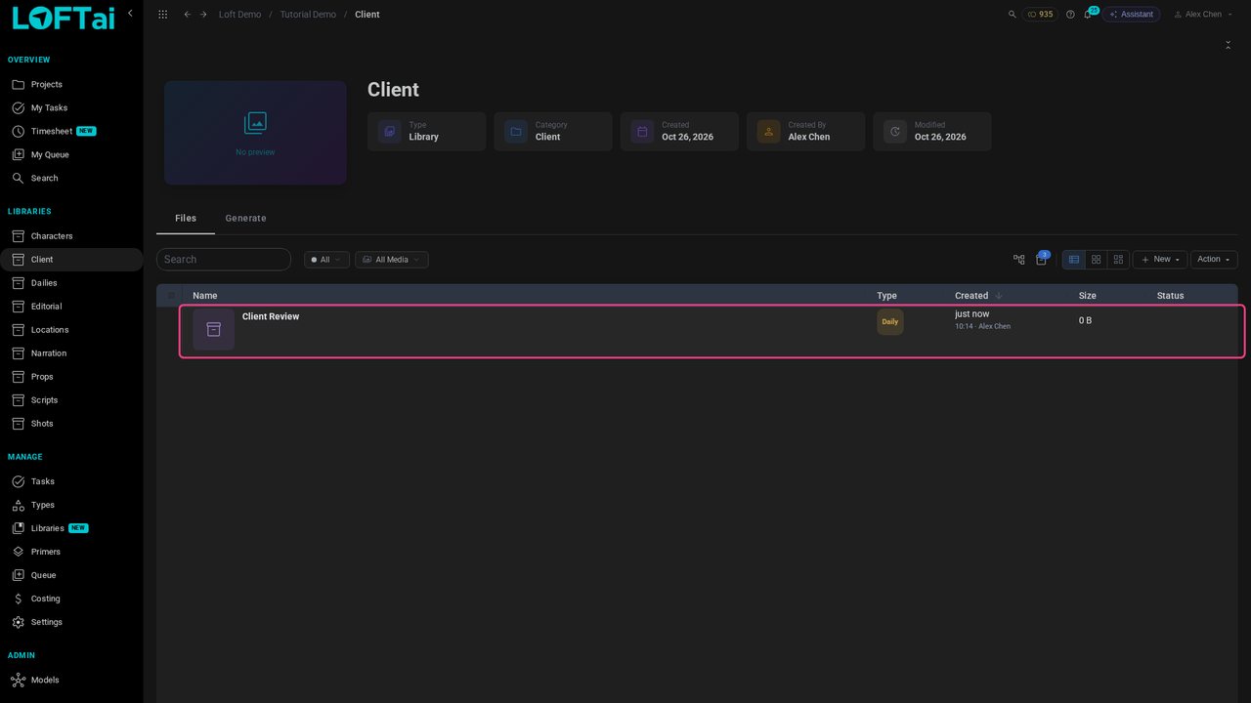This screenshot has width=1251, height=703.
Task: Switch to list view layout
Action: click(1074, 260)
